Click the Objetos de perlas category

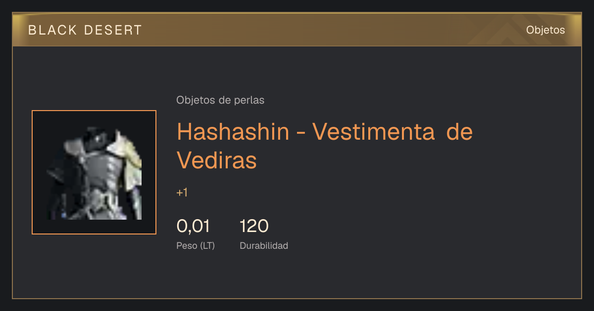coord(220,100)
